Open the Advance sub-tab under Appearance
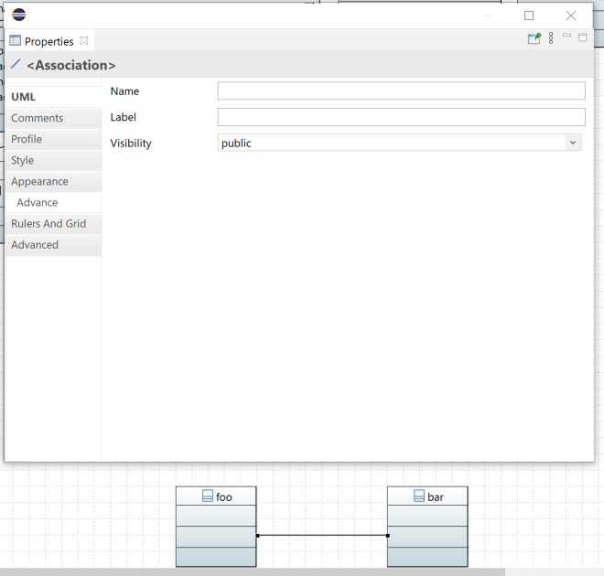 tap(53, 202)
